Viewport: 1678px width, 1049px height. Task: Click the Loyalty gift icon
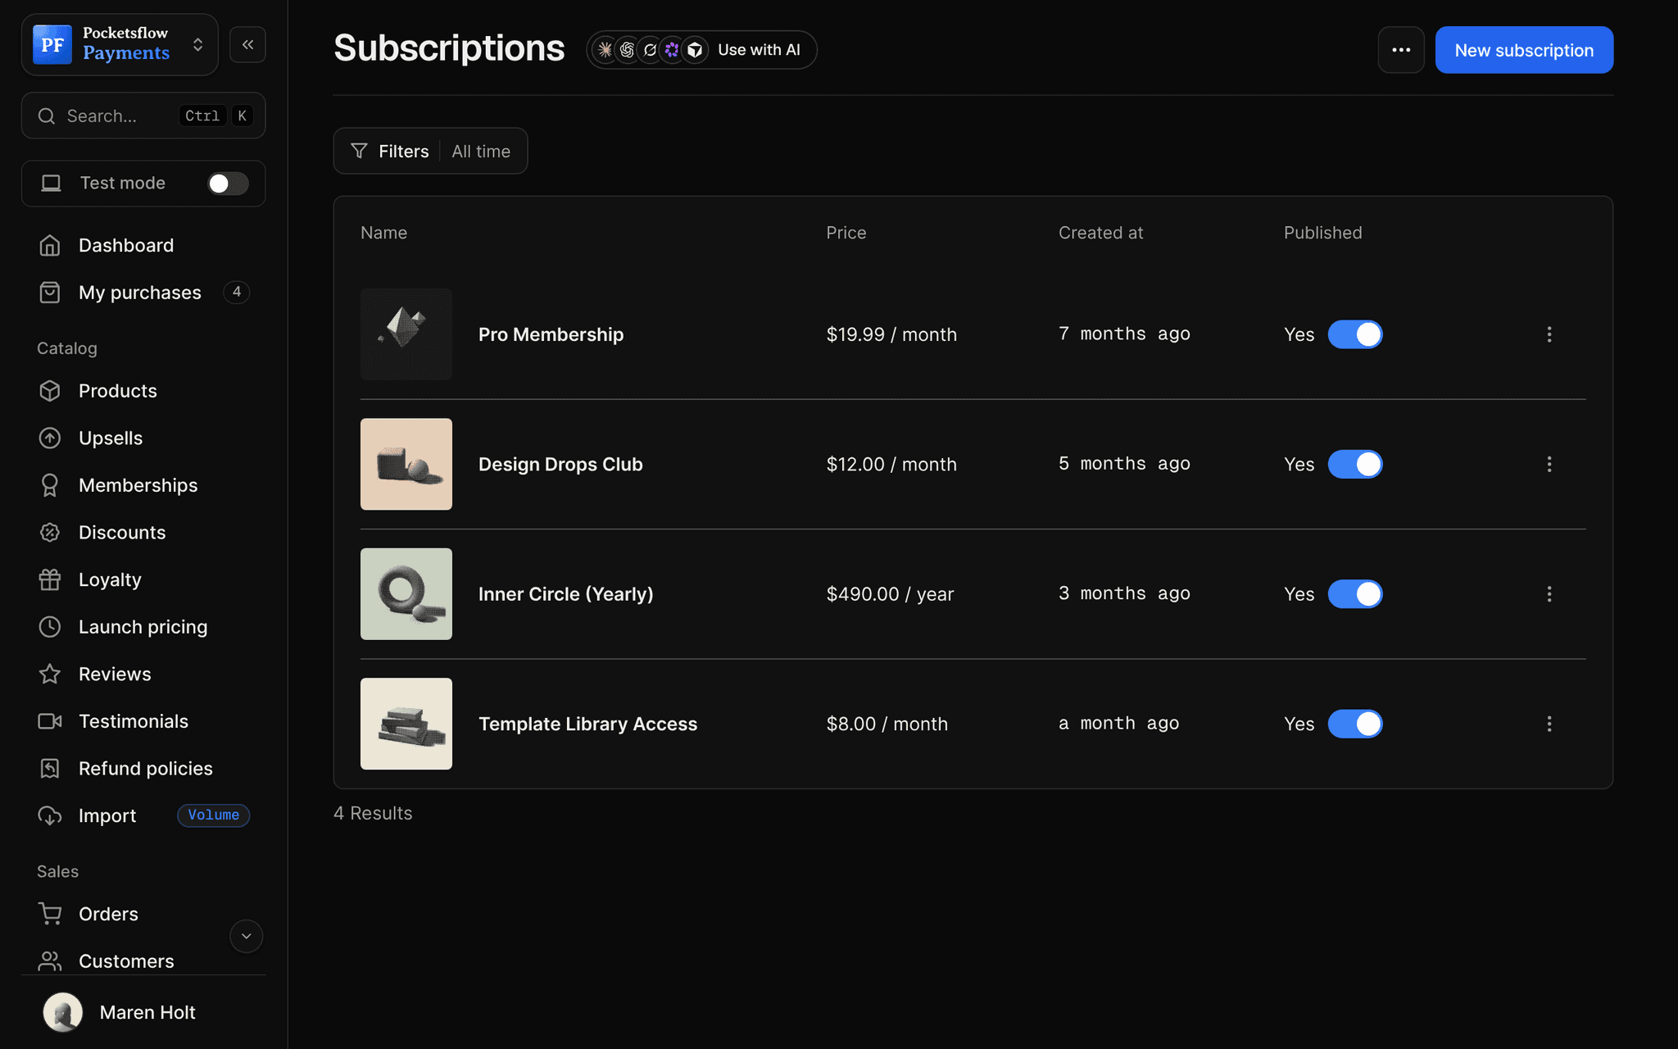tap(50, 579)
